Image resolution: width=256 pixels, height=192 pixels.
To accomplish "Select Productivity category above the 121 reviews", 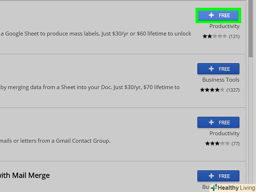I will (224, 26).
